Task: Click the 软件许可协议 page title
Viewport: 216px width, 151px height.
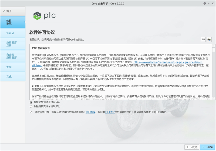Action: (x=42, y=32)
